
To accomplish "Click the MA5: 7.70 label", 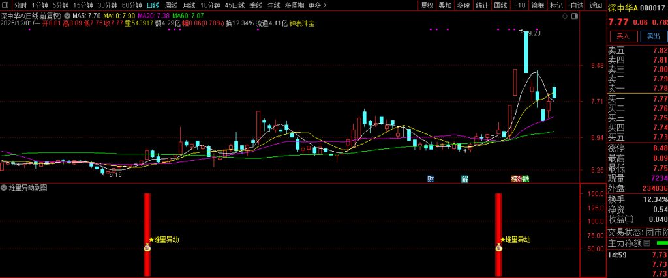I will click(x=85, y=16).
